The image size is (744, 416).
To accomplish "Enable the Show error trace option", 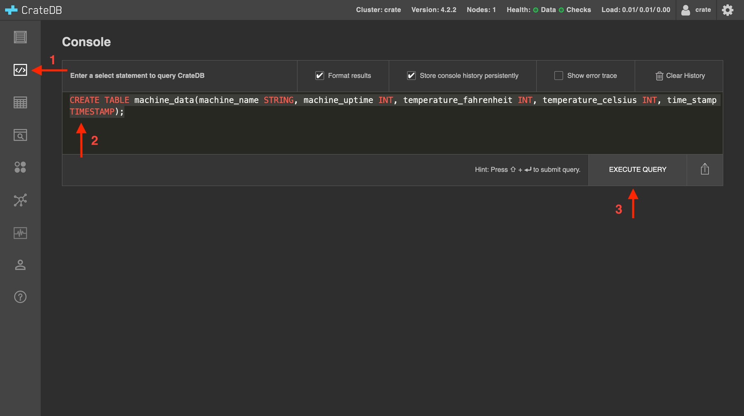I will [x=558, y=75].
